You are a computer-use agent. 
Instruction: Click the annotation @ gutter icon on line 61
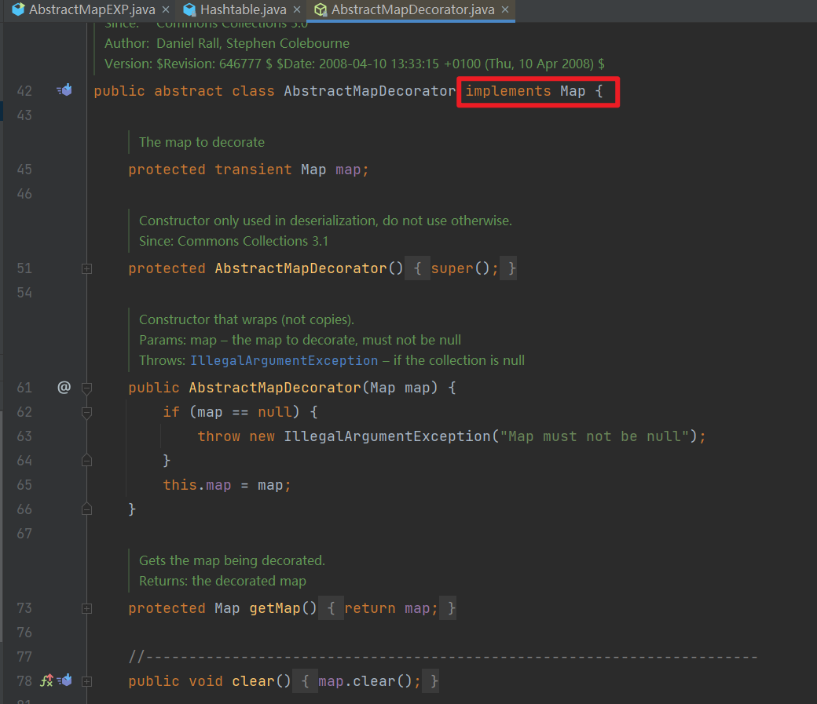pos(64,387)
